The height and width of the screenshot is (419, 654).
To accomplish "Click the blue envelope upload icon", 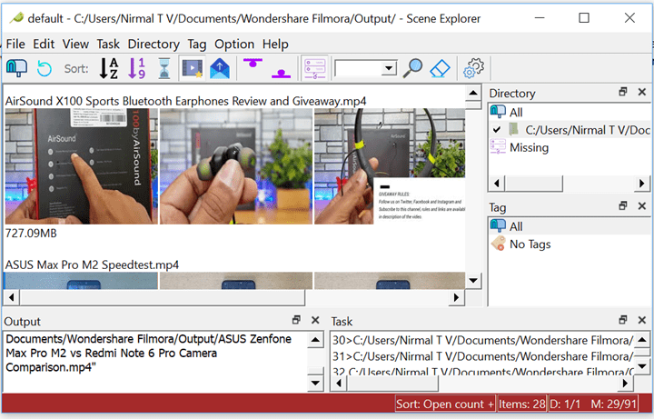I will [x=220, y=68].
